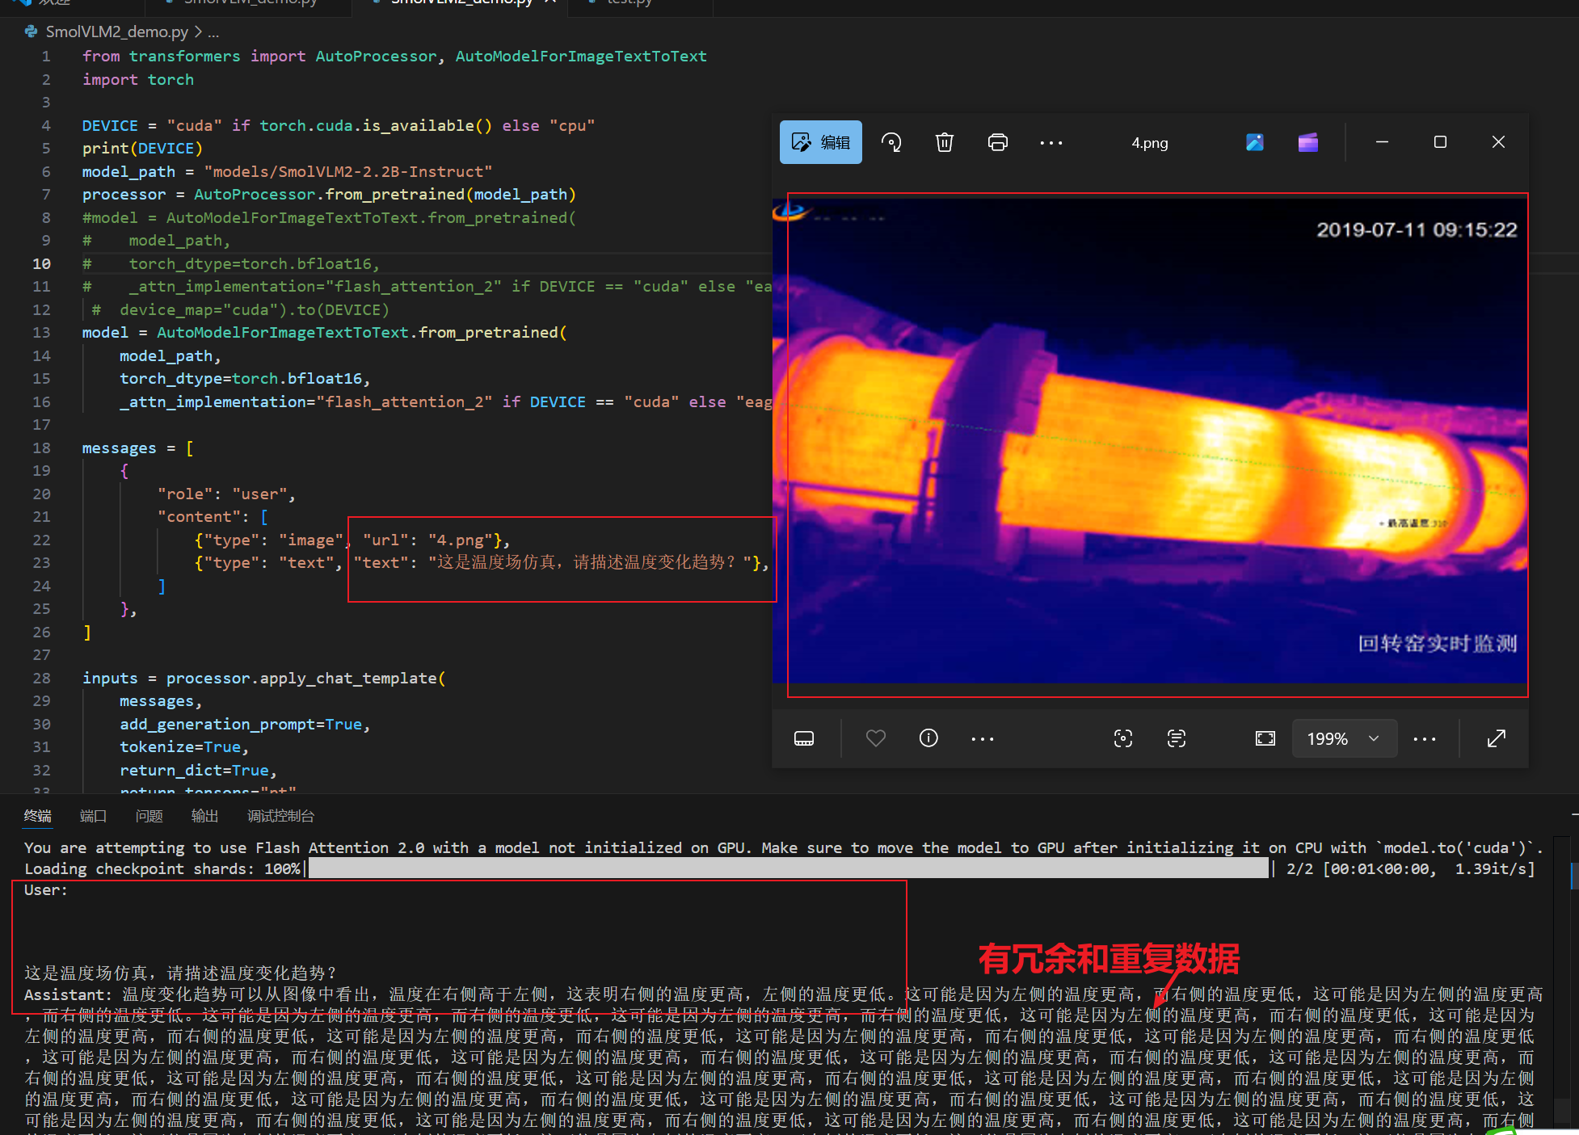Click the scan text icon

1176,738
